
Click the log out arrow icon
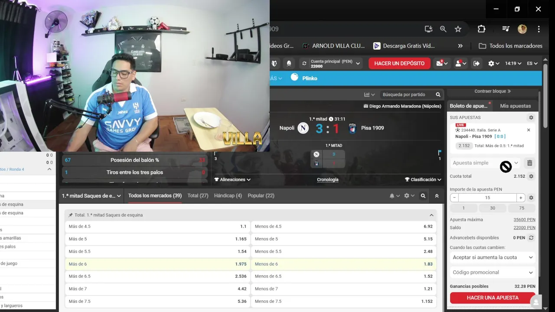point(477,63)
